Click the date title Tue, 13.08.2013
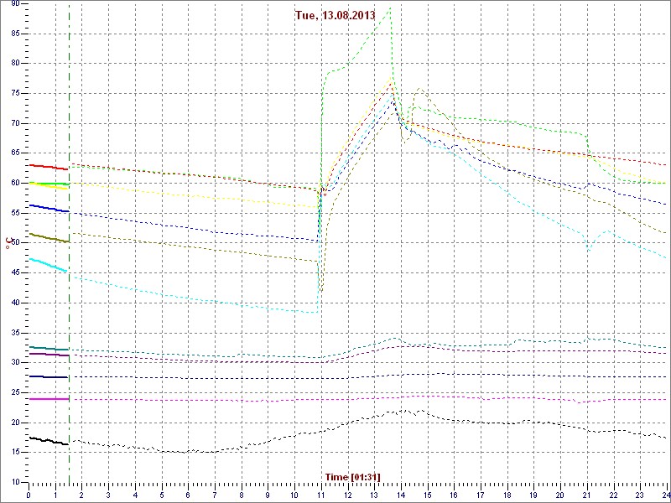This screenshot has height=503, width=671. [335, 15]
